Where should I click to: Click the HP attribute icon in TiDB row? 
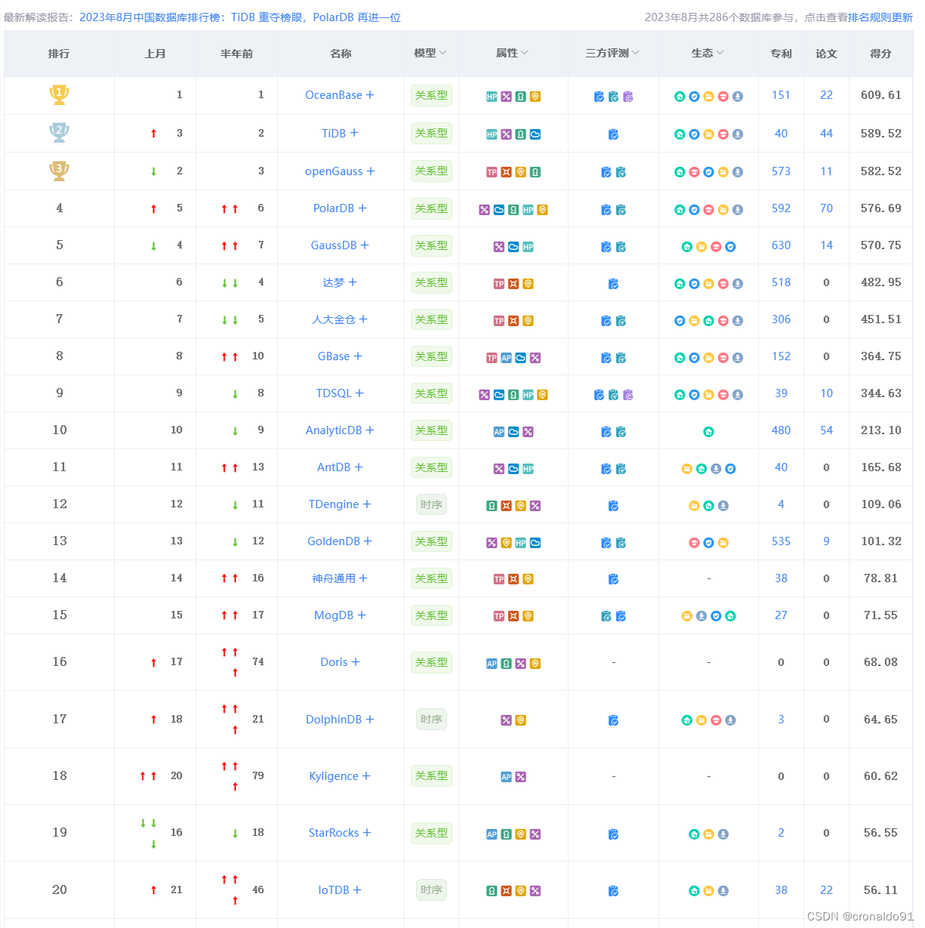pyautogui.click(x=492, y=134)
